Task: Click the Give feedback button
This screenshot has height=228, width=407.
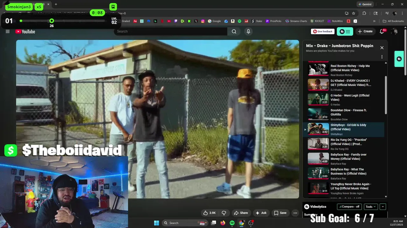Action: [x=323, y=31]
